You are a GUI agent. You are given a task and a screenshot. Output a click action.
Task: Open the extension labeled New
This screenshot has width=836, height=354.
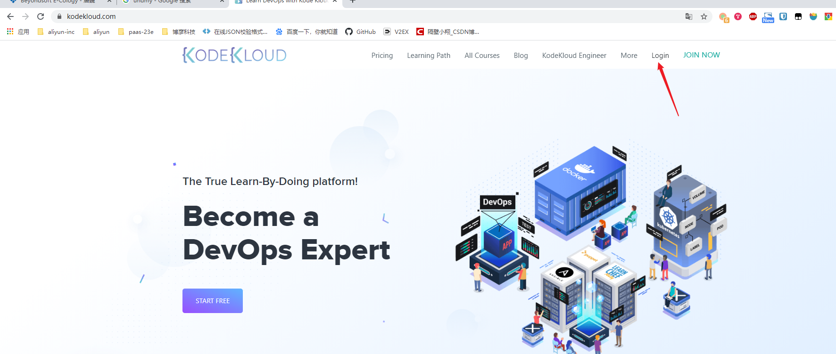tap(768, 17)
